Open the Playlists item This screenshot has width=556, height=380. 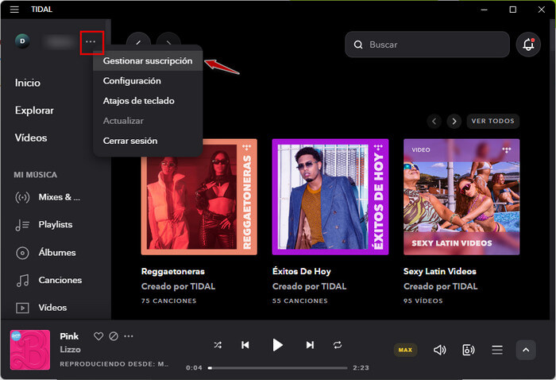[56, 225]
